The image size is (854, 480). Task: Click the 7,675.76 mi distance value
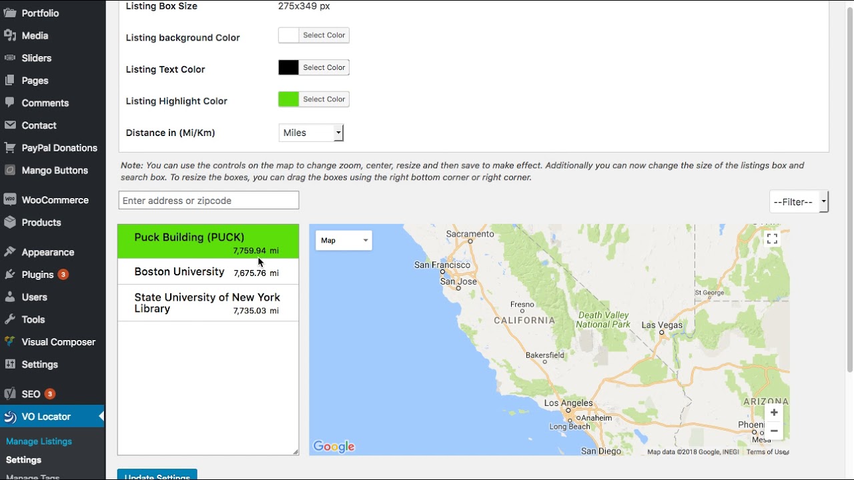pyautogui.click(x=256, y=273)
